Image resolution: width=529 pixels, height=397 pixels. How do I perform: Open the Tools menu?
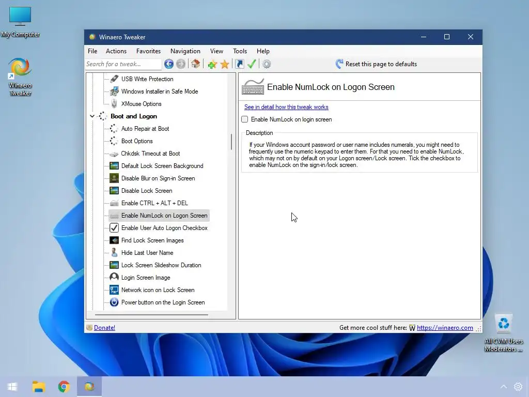click(240, 51)
